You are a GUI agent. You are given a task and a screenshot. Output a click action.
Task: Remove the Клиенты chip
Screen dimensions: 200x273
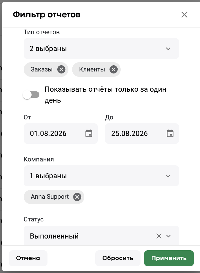114,70
